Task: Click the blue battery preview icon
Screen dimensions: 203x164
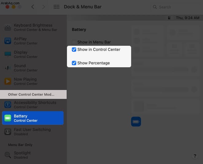Action: [136, 122]
